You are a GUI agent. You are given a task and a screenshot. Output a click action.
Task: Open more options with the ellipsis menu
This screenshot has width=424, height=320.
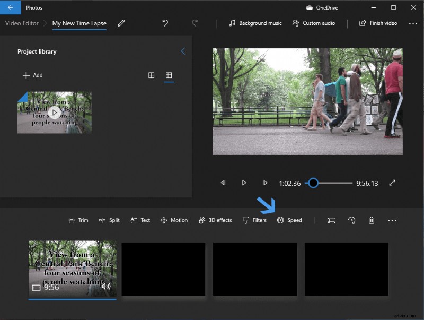click(x=413, y=23)
